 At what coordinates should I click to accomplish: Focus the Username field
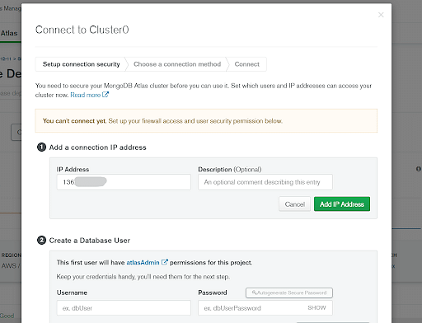coord(124,308)
